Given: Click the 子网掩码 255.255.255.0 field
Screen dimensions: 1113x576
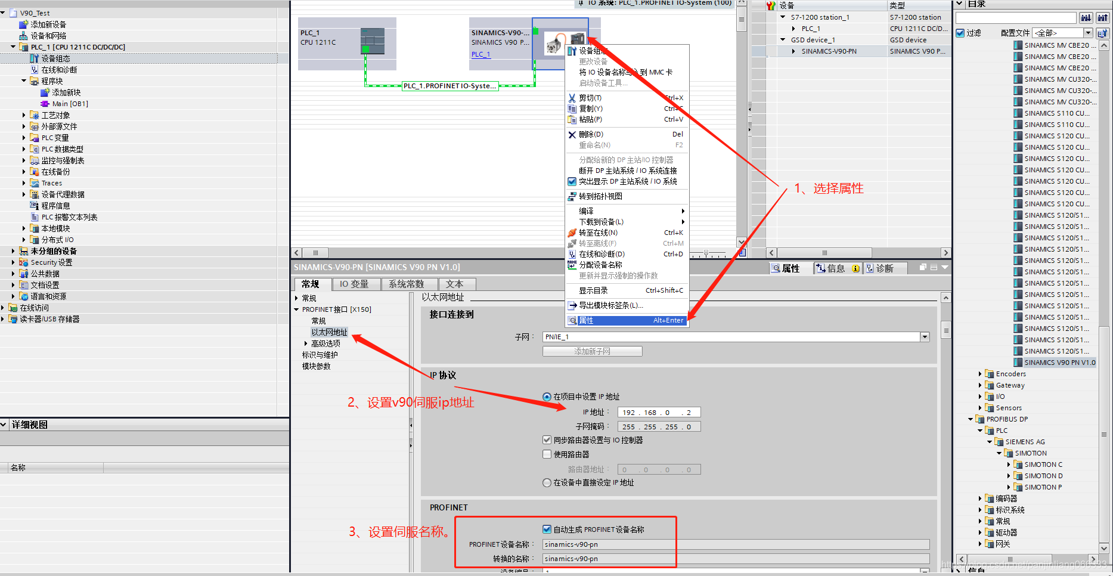Looking at the screenshot, I should (659, 426).
